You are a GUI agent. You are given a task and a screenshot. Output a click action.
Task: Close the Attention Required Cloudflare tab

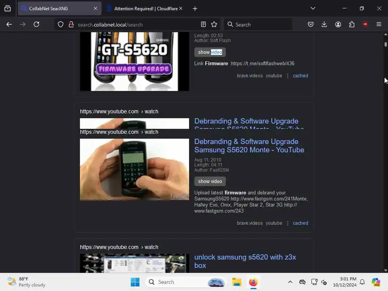181,9
